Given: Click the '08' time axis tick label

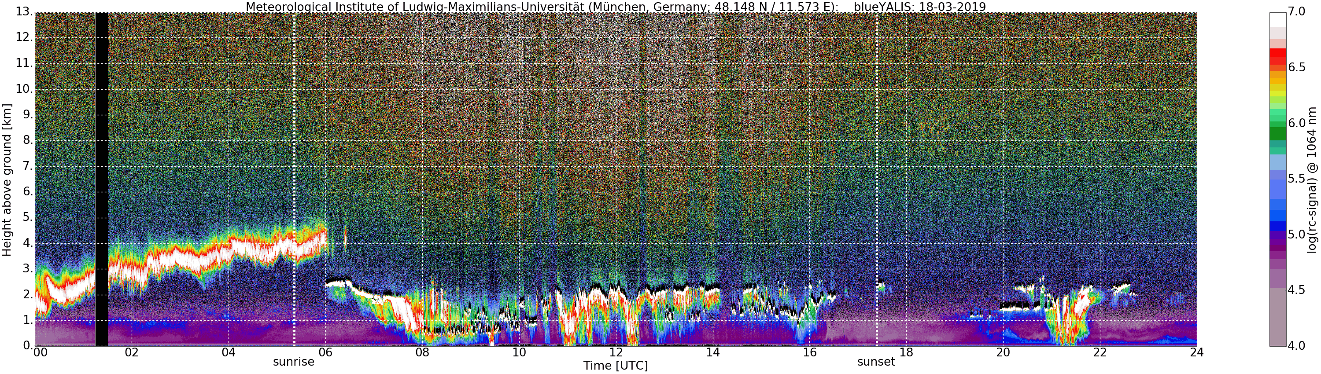Looking at the screenshot, I should 423,352.
